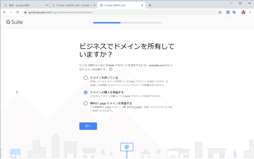Bookmark this page with the star icon
The image size is (254, 159).
(220, 12)
